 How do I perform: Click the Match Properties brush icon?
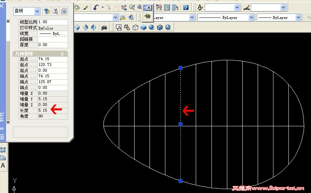[86, 8]
